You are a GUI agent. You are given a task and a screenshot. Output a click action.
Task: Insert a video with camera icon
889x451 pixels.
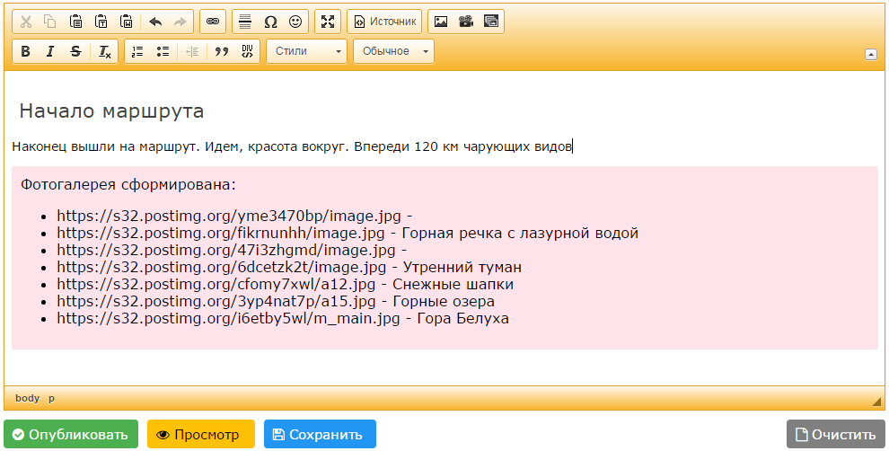[x=466, y=22]
